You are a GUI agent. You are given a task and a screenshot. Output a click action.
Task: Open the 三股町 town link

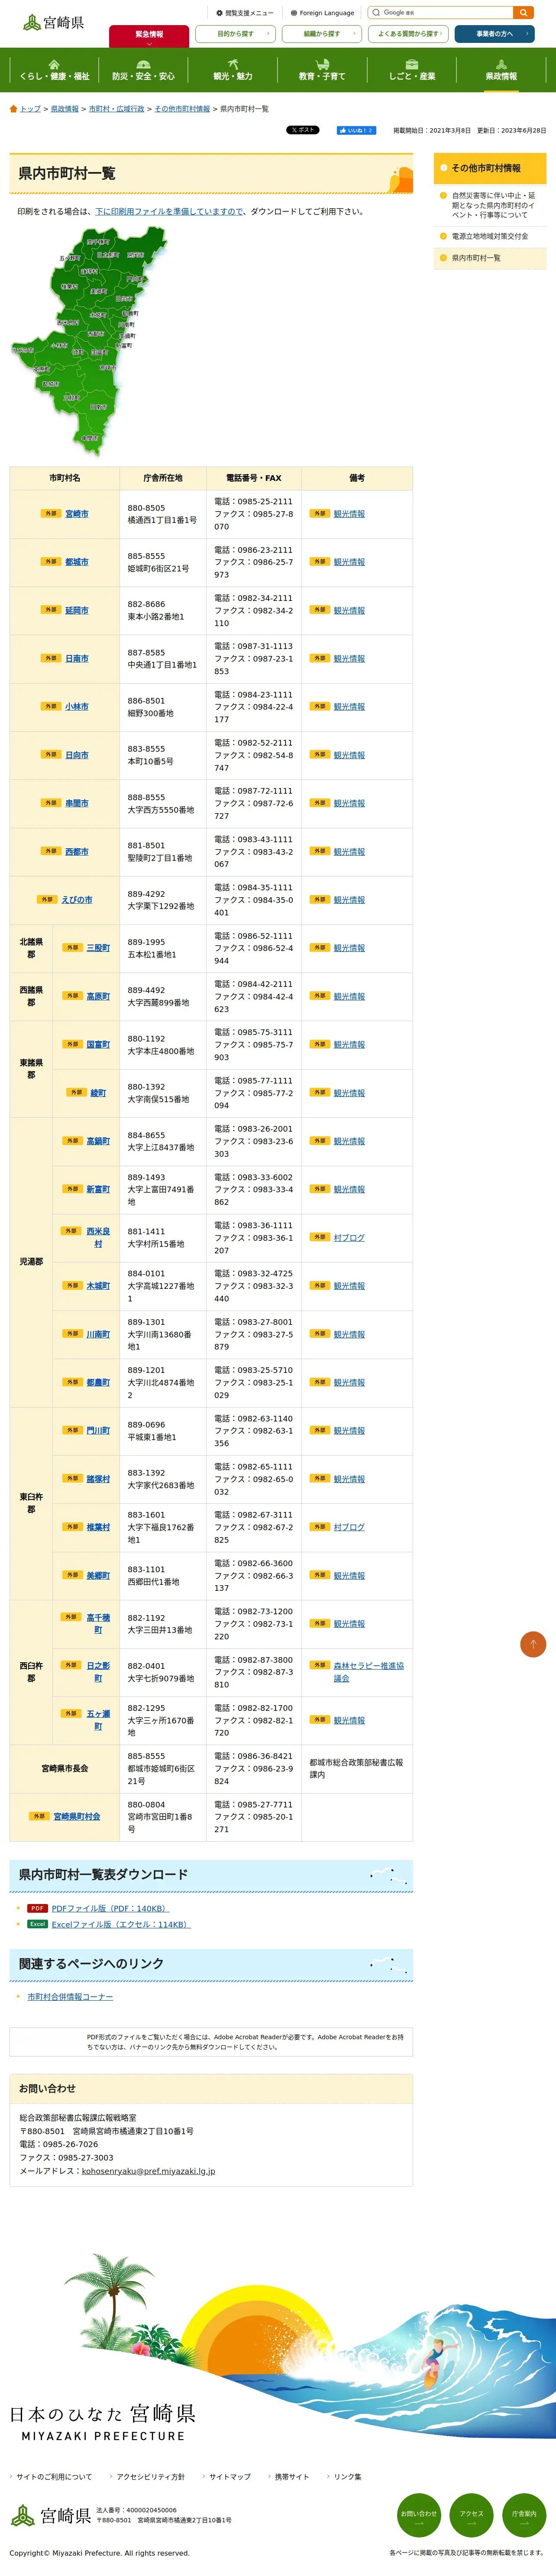98,948
